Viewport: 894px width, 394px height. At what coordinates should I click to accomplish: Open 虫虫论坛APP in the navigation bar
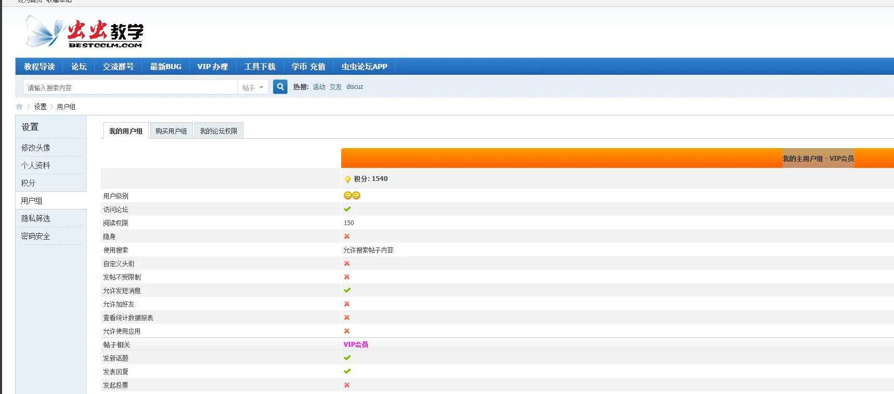(x=365, y=67)
